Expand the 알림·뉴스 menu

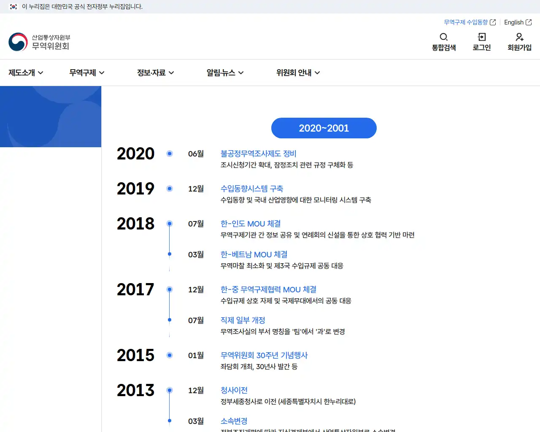tap(225, 73)
